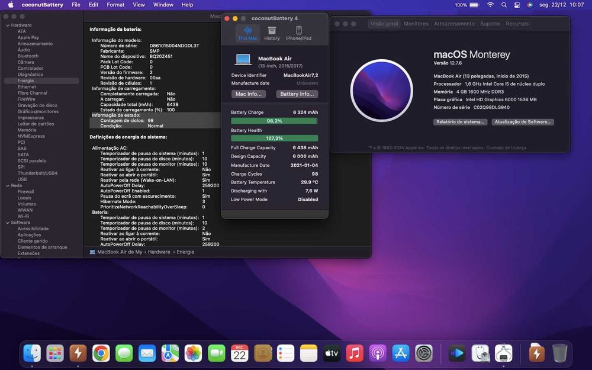Open Disk Utility from the dock
The image size is (592, 370).
(480, 353)
